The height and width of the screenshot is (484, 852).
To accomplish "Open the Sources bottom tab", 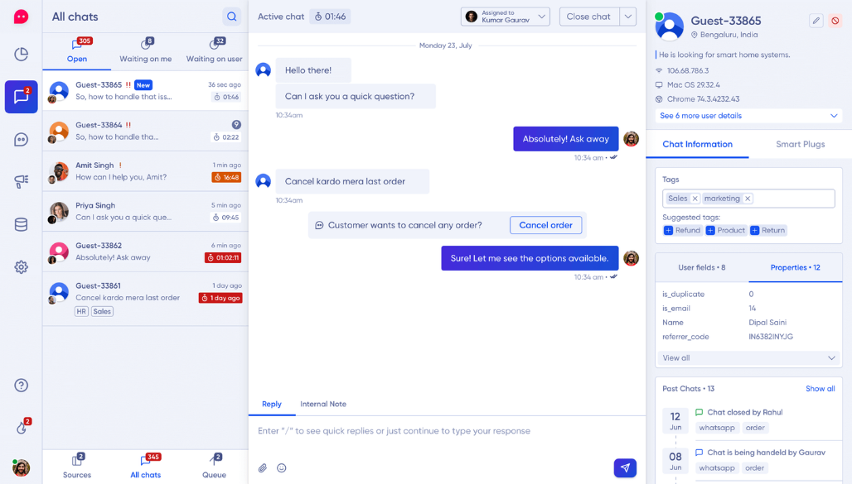I will coord(77,467).
